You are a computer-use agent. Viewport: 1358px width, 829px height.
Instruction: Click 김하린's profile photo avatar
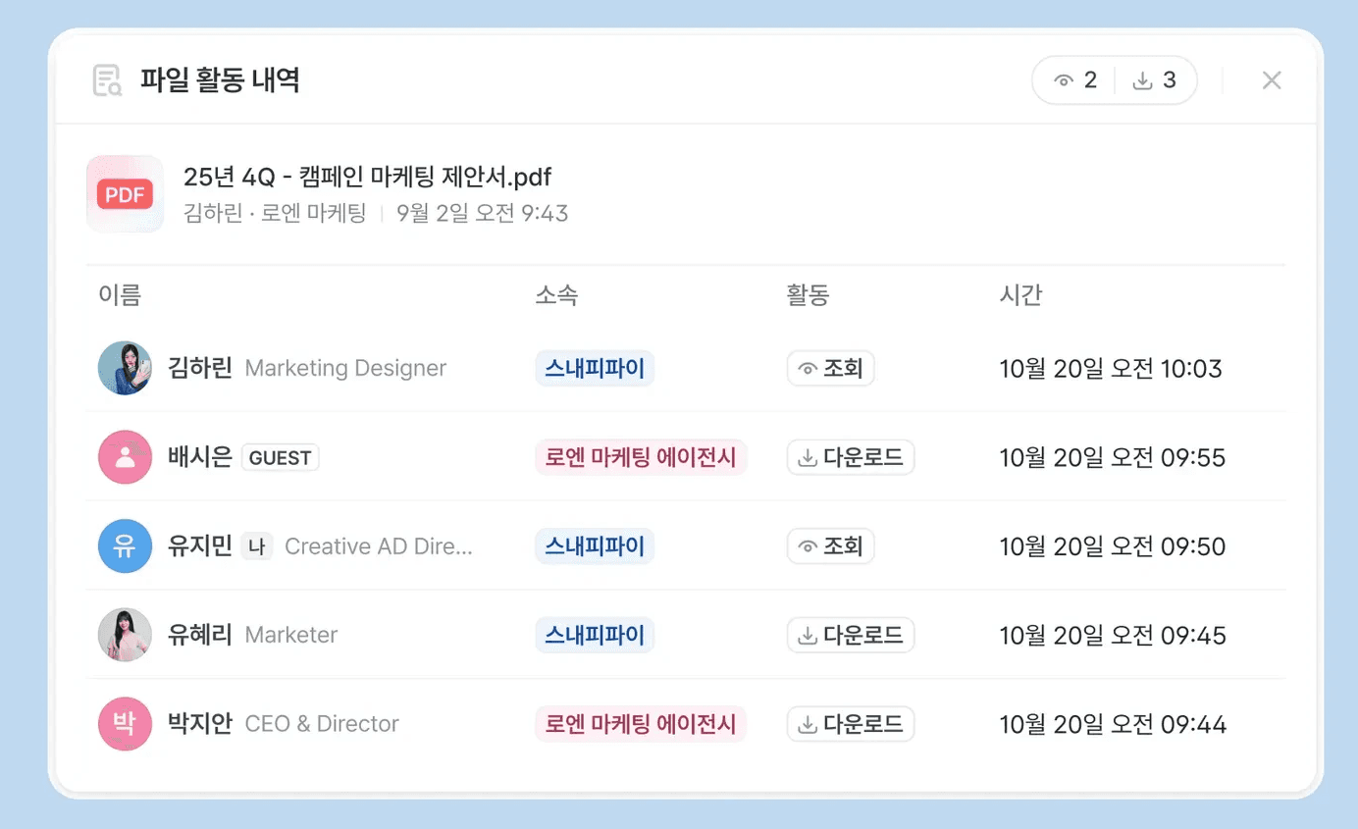tap(125, 368)
